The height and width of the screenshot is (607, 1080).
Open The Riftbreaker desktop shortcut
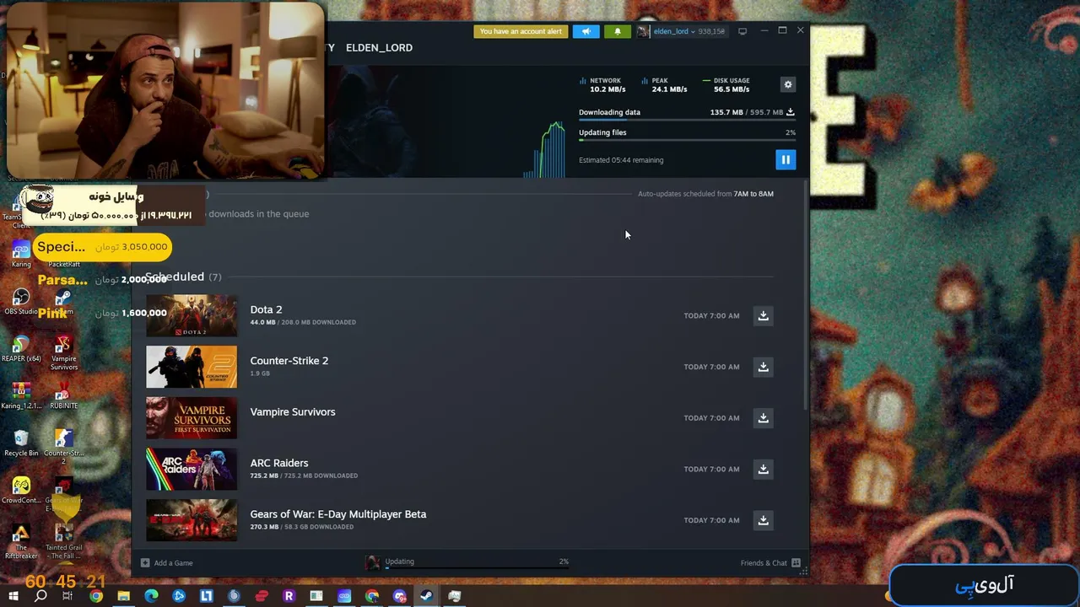pyautogui.click(x=21, y=542)
